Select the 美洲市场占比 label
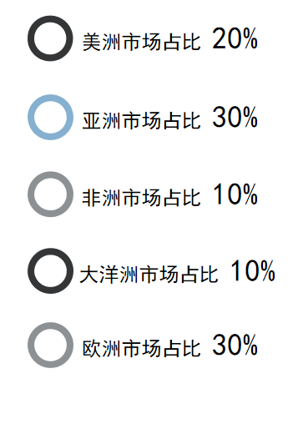Image resolution: width=303 pixels, height=424 pixels. (141, 42)
